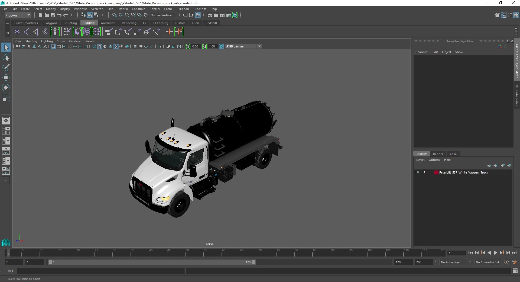The height and width of the screenshot is (282, 520).
Task: Click the Create Locator shelf icon
Action: point(17,32)
